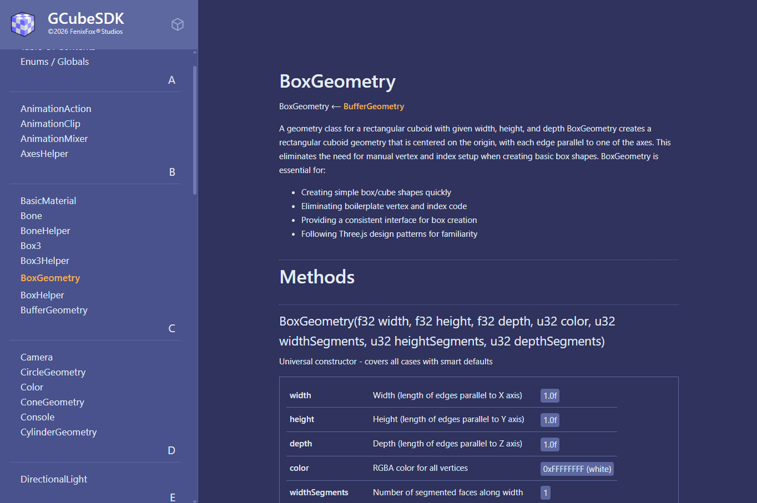Click 'Width (length of edges parallel to X axis)' description
This screenshot has height=503, width=757.
448,396
